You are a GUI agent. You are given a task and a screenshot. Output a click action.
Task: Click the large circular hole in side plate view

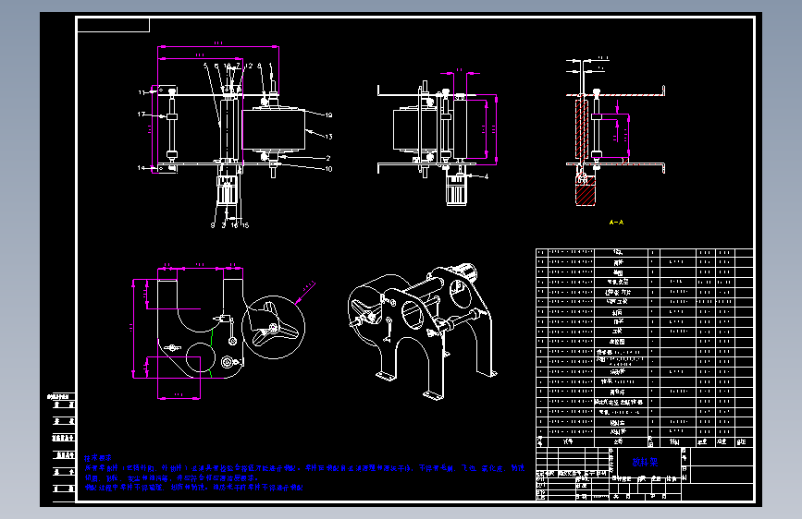pyautogui.click(x=200, y=357)
